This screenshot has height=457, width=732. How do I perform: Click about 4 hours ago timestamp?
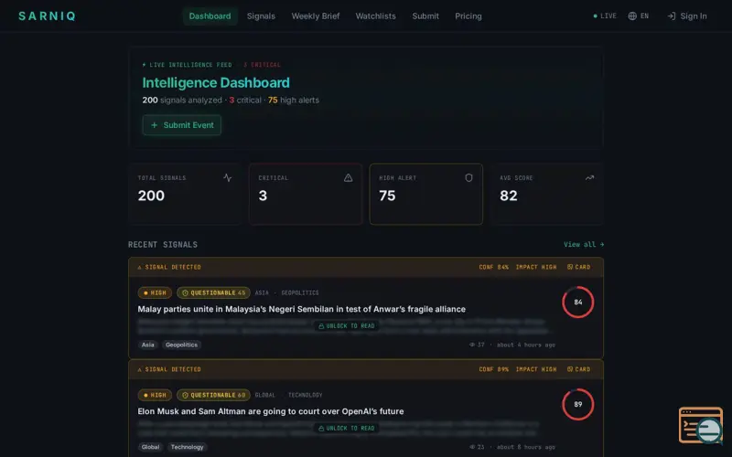click(x=525, y=345)
